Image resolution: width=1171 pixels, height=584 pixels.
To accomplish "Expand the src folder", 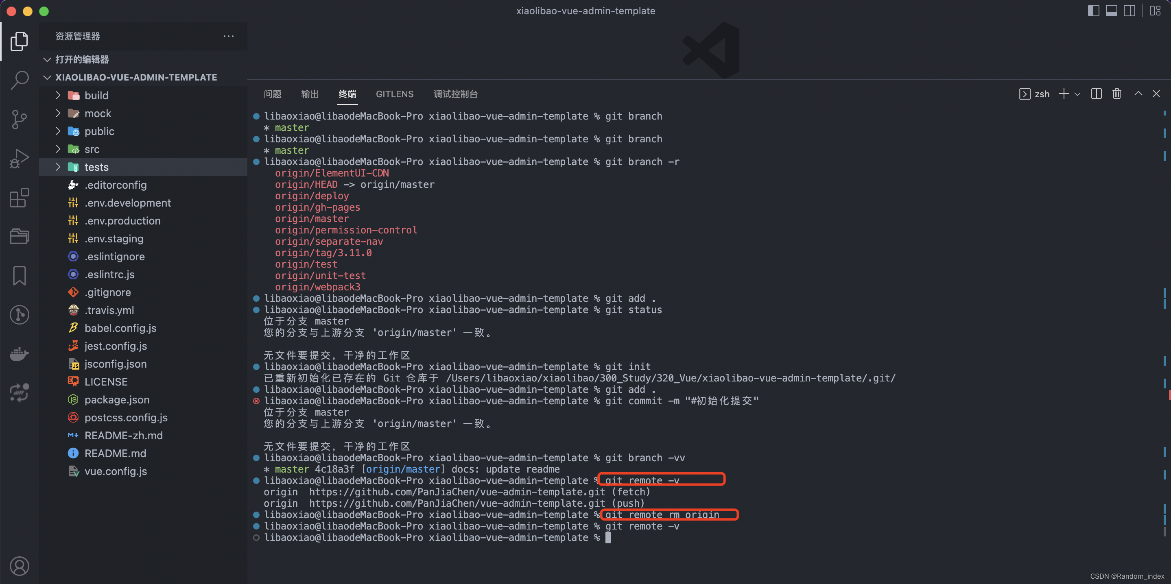I will 143,149.
